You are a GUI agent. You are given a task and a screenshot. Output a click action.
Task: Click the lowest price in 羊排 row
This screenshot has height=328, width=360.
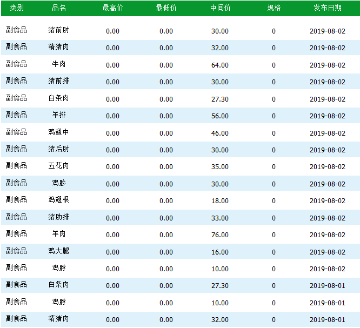point(166,116)
